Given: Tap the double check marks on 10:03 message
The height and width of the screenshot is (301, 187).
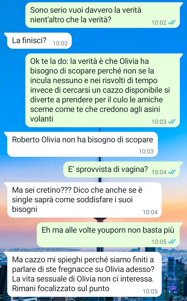Looking at the screenshot, I should [x=172, y=122].
